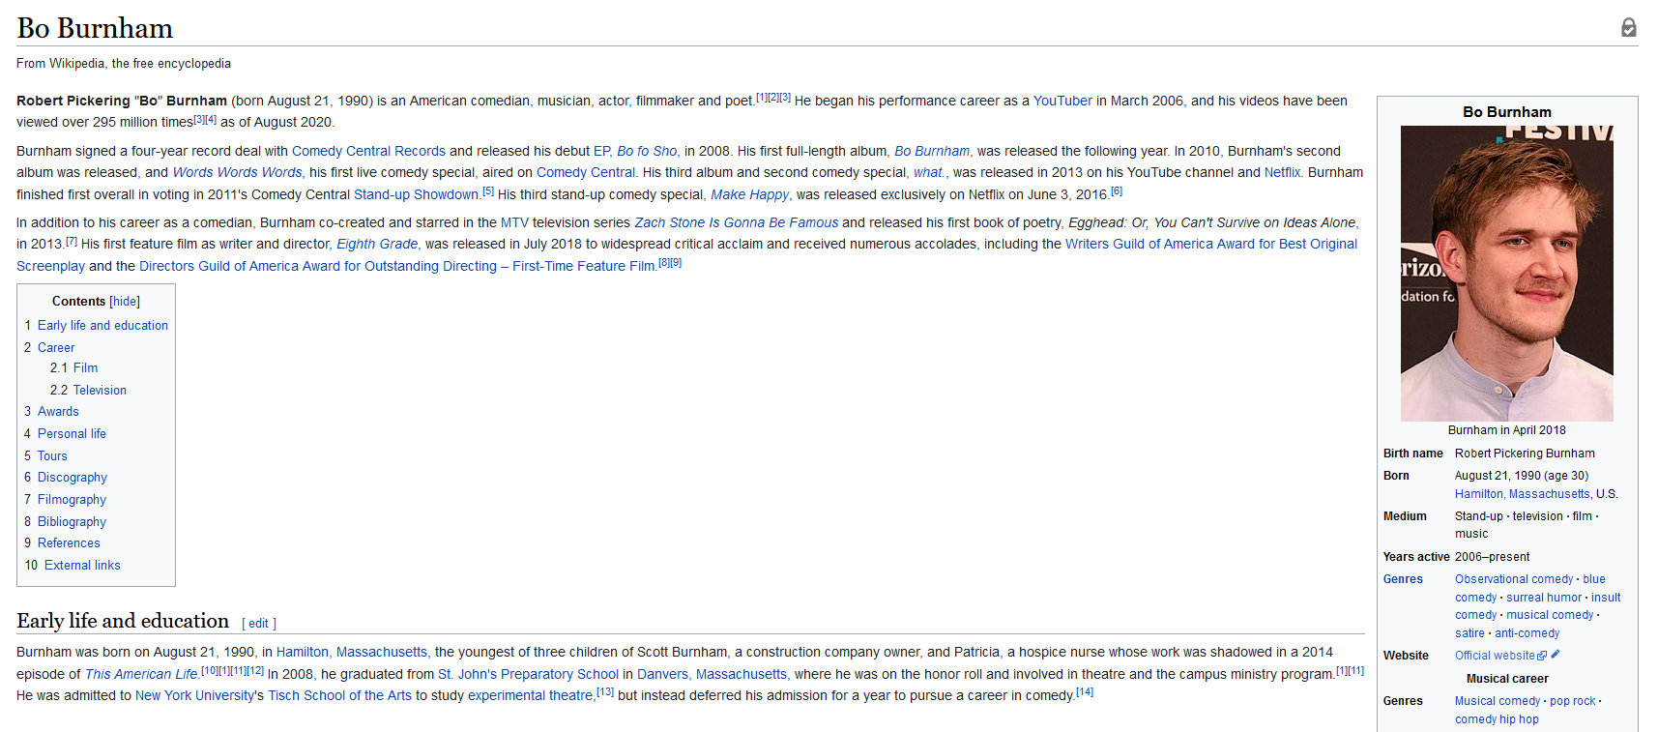Hide the Contents table
Screen dimensions: 1658x732
point(125,302)
